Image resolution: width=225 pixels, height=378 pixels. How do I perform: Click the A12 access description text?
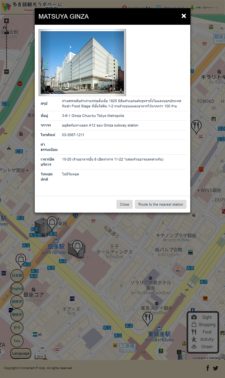click(100, 125)
